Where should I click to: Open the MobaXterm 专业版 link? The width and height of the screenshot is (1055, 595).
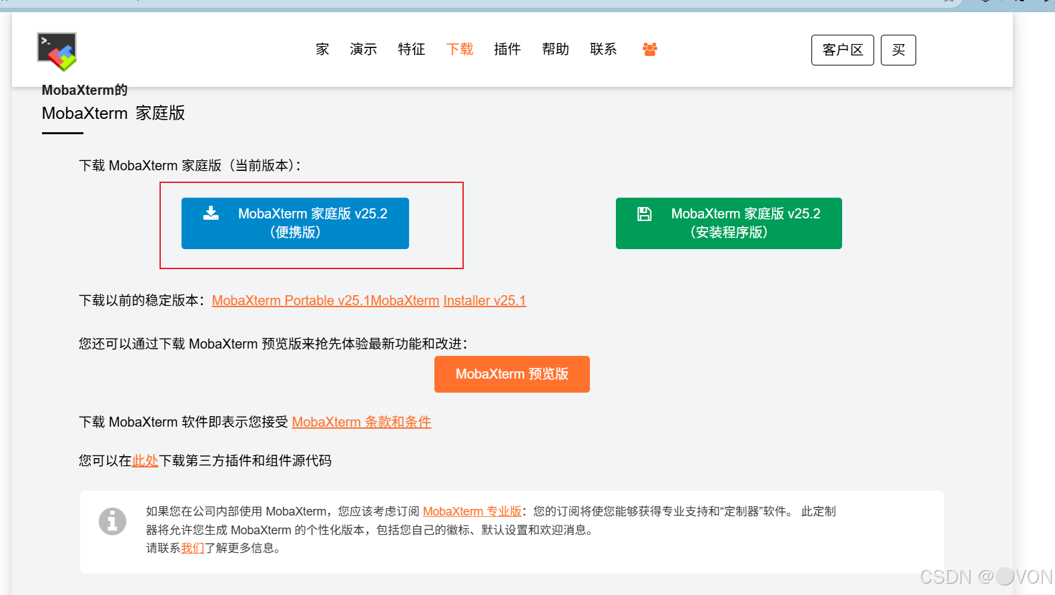(x=472, y=512)
